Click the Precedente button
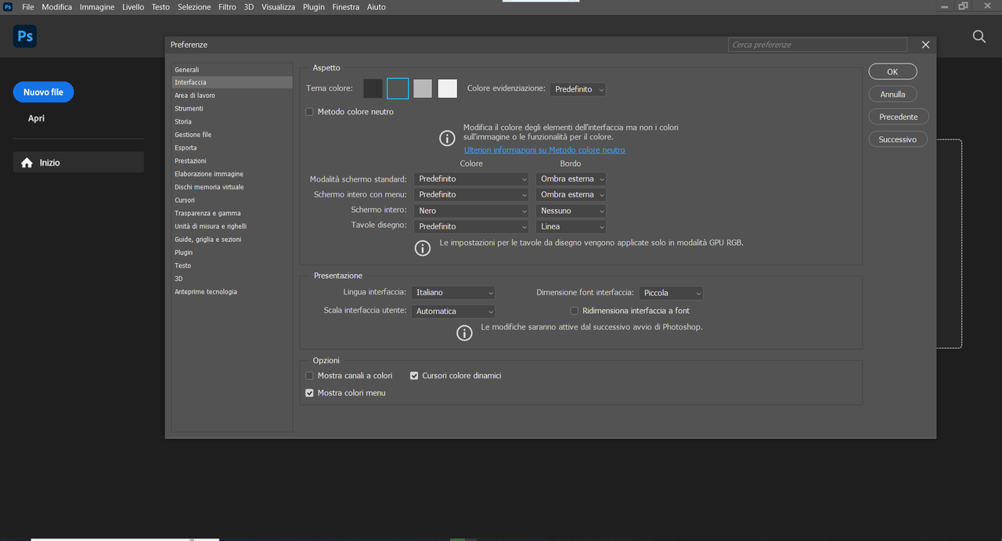Viewport: 1002px width, 541px height. tap(898, 117)
